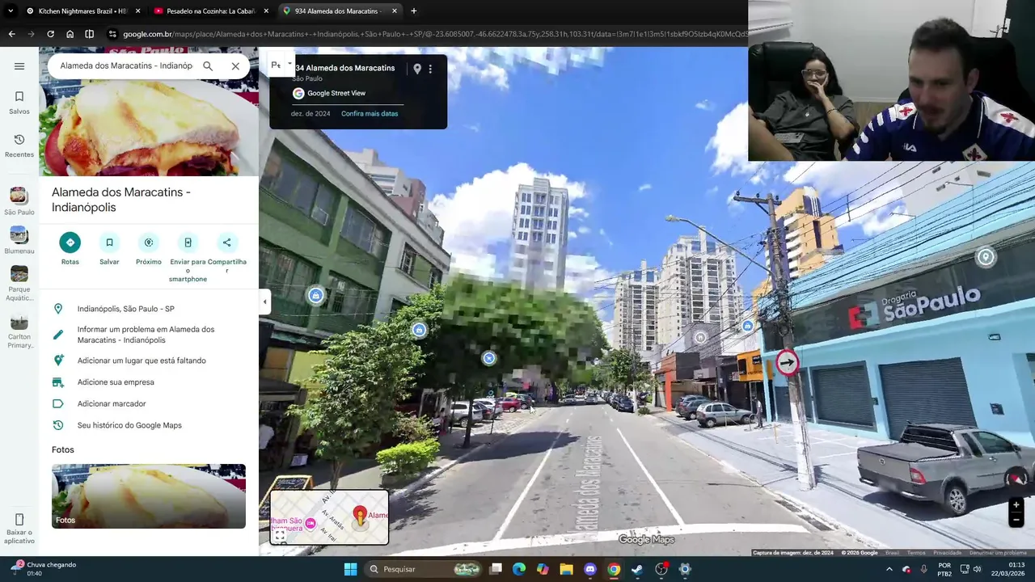Click Termos link in Maps footer
This screenshot has width=1035, height=582.
point(916,553)
